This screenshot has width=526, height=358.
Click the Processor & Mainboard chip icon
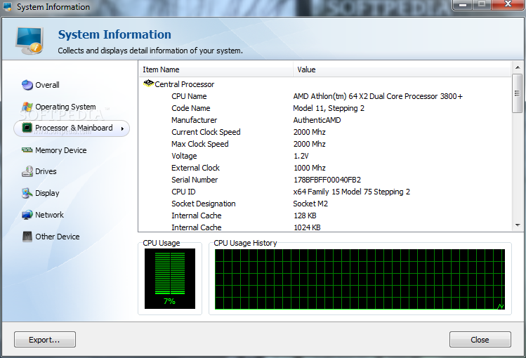click(x=27, y=128)
